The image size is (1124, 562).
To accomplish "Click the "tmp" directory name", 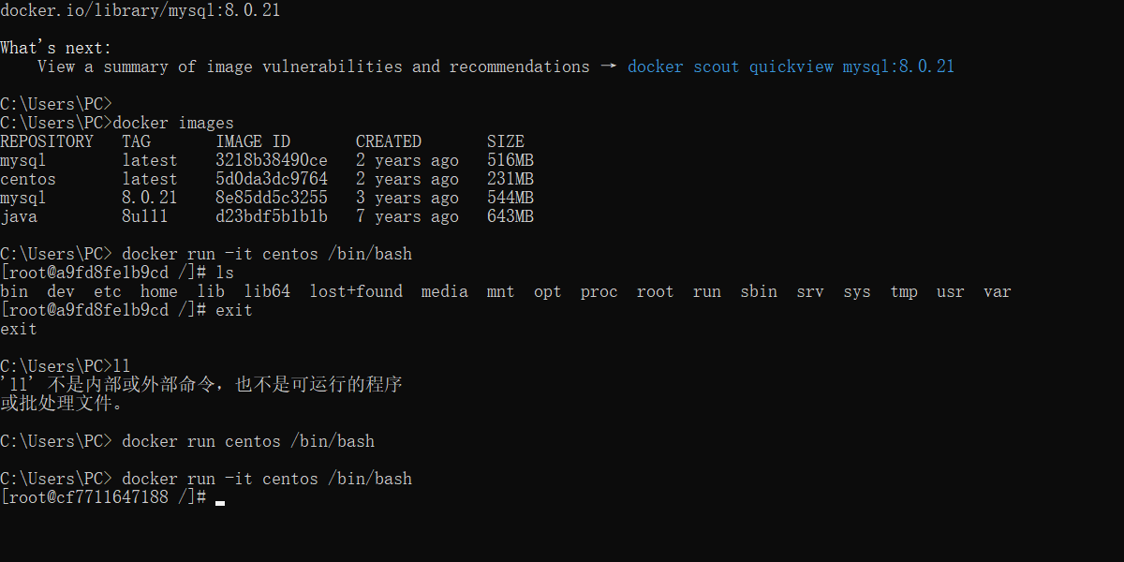I will pos(904,291).
